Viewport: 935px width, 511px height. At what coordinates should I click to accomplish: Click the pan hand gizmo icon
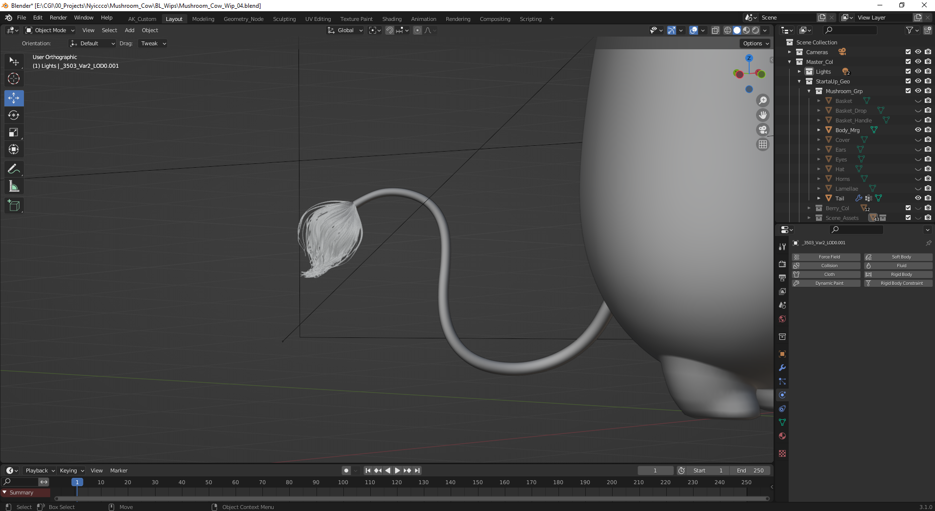(763, 115)
